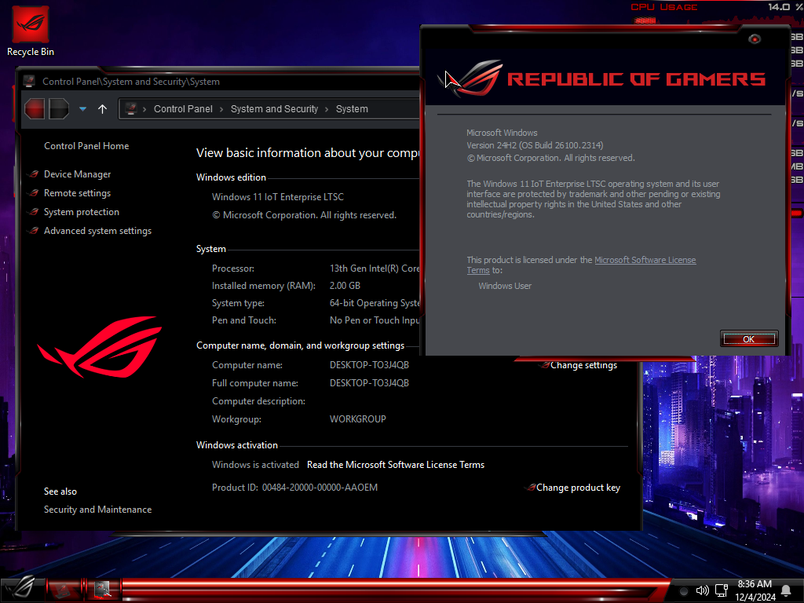
Task: Read the Microsoft Software License Terms link
Action: tap(396, 465)
